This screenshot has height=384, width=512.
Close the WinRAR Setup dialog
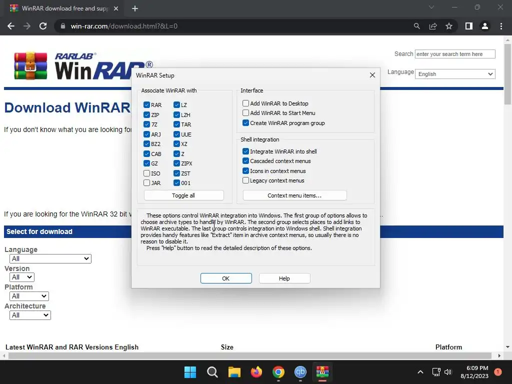(372, 75)
